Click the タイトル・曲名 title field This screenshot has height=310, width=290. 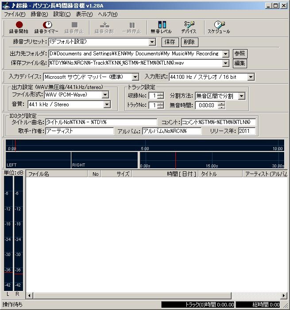pyautogui.click(x=101, y=122)
